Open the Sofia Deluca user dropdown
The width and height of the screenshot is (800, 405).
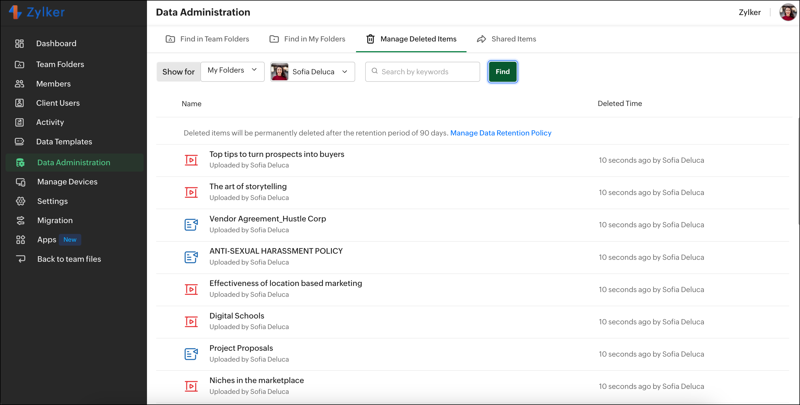click(x=312, y=72)
